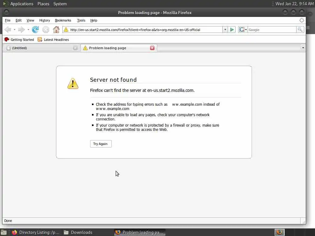Click the window resize grip in status bar

(x=304, y=222)
